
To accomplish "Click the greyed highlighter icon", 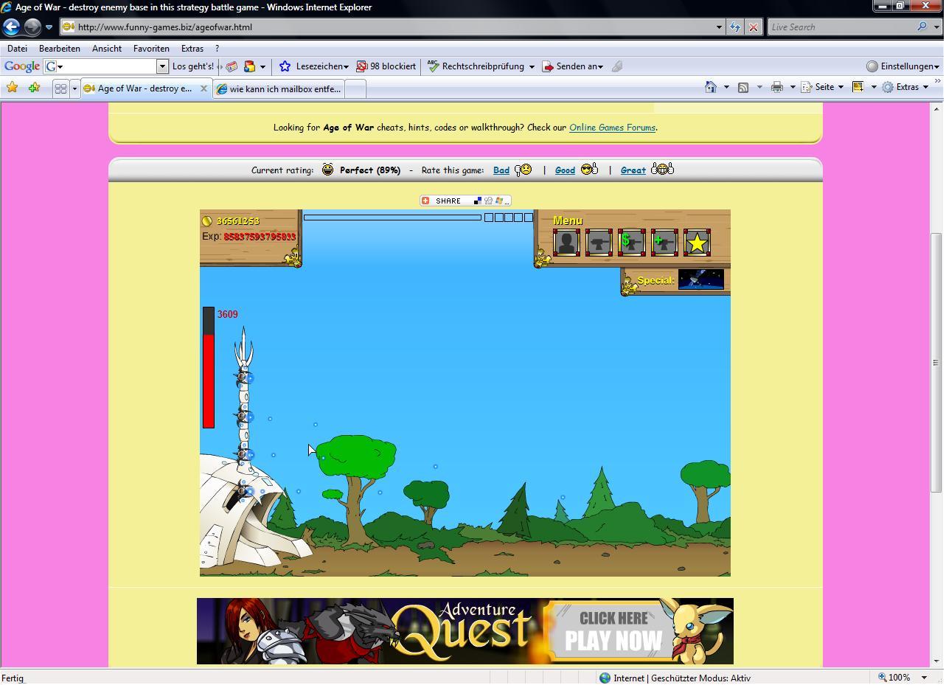I will tap(617, 66).
